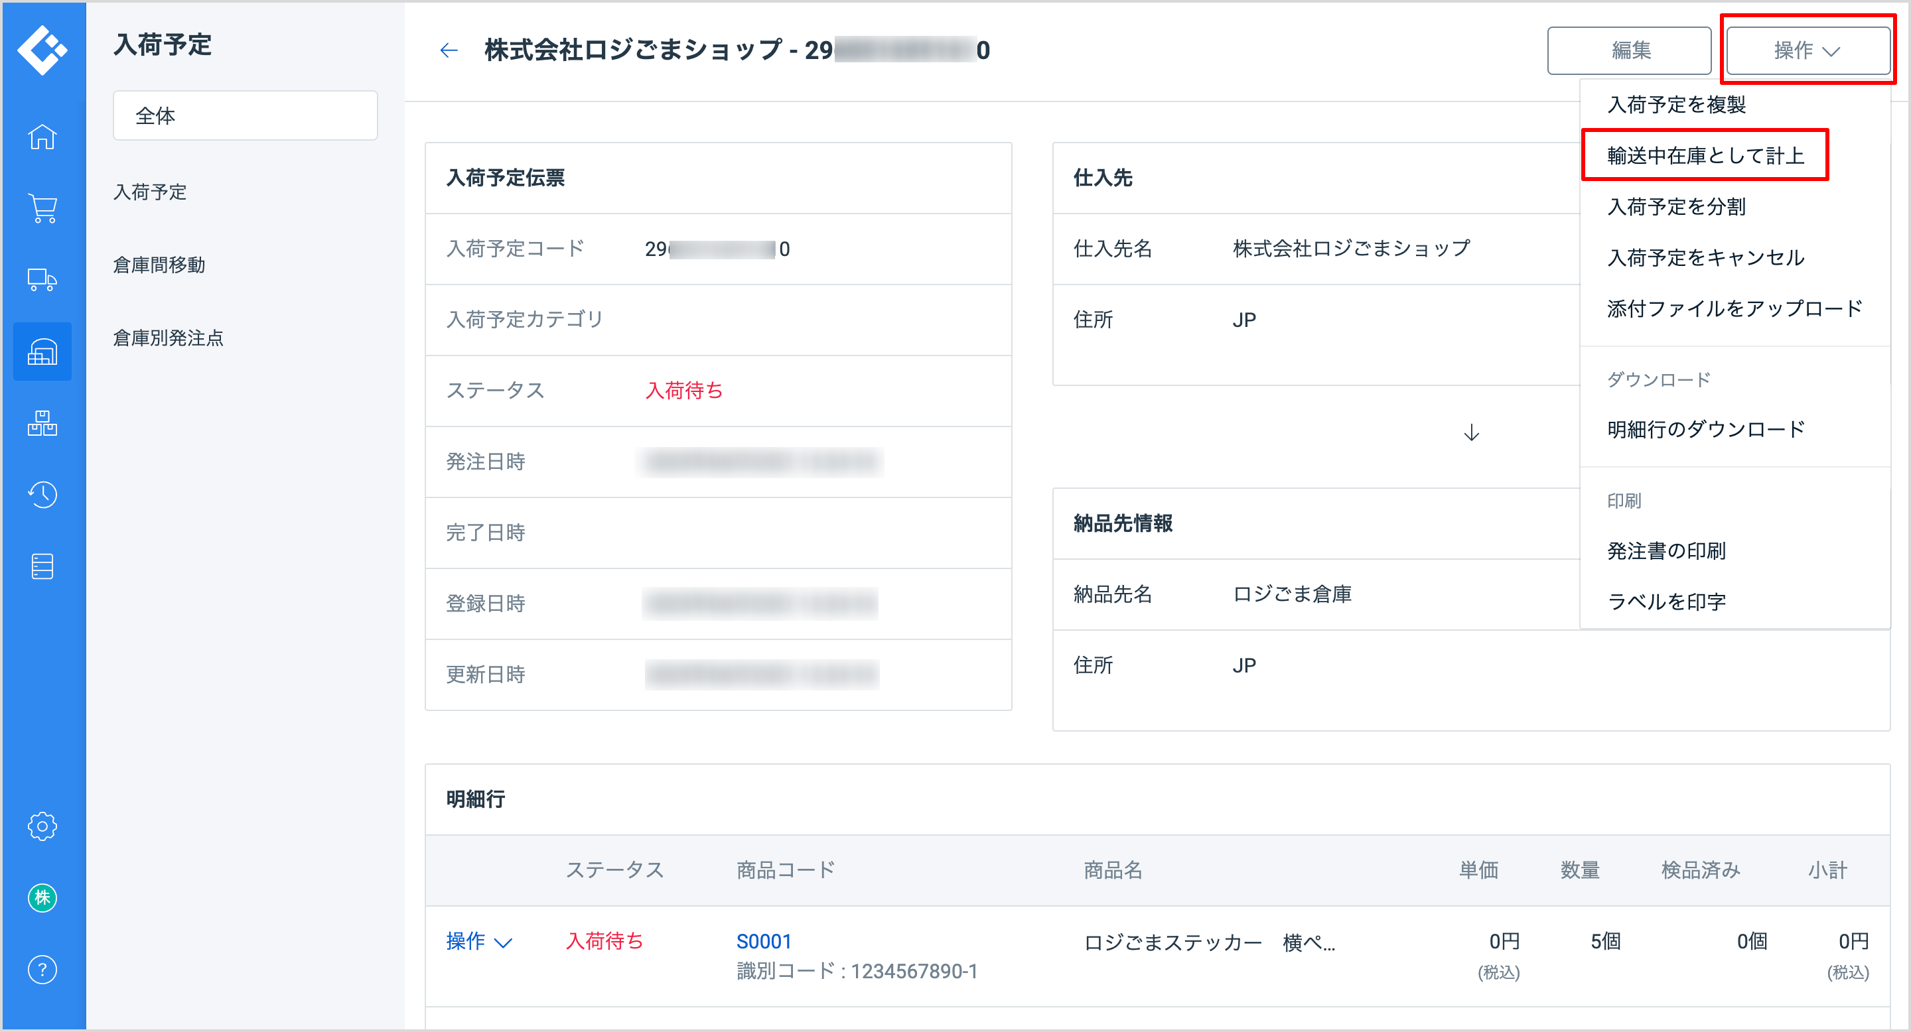
Task: Choose 入荷予定を分割 from menu
Action: pos(1676,207)
